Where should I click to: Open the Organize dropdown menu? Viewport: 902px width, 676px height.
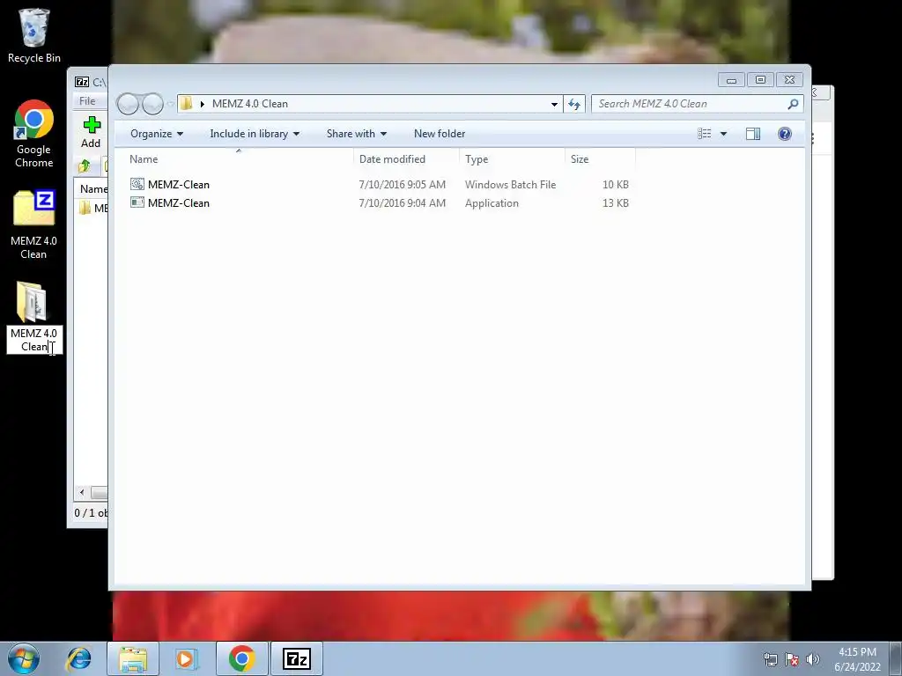[x=157, y=134]
